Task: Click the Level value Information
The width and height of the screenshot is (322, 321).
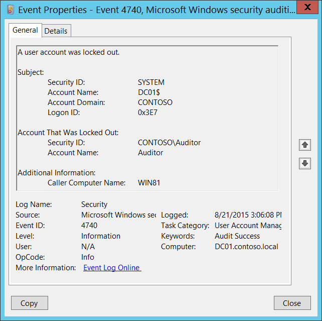Action: click(x=101, y=236)
